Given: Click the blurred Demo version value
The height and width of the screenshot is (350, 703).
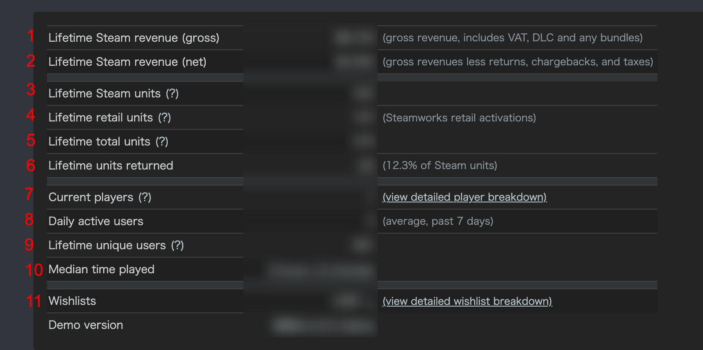Looking at the screenshot, I should click(x=323, y=325).
